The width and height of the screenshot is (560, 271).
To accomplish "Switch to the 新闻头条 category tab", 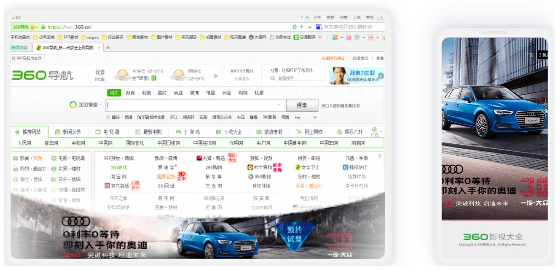I will 68,132.
